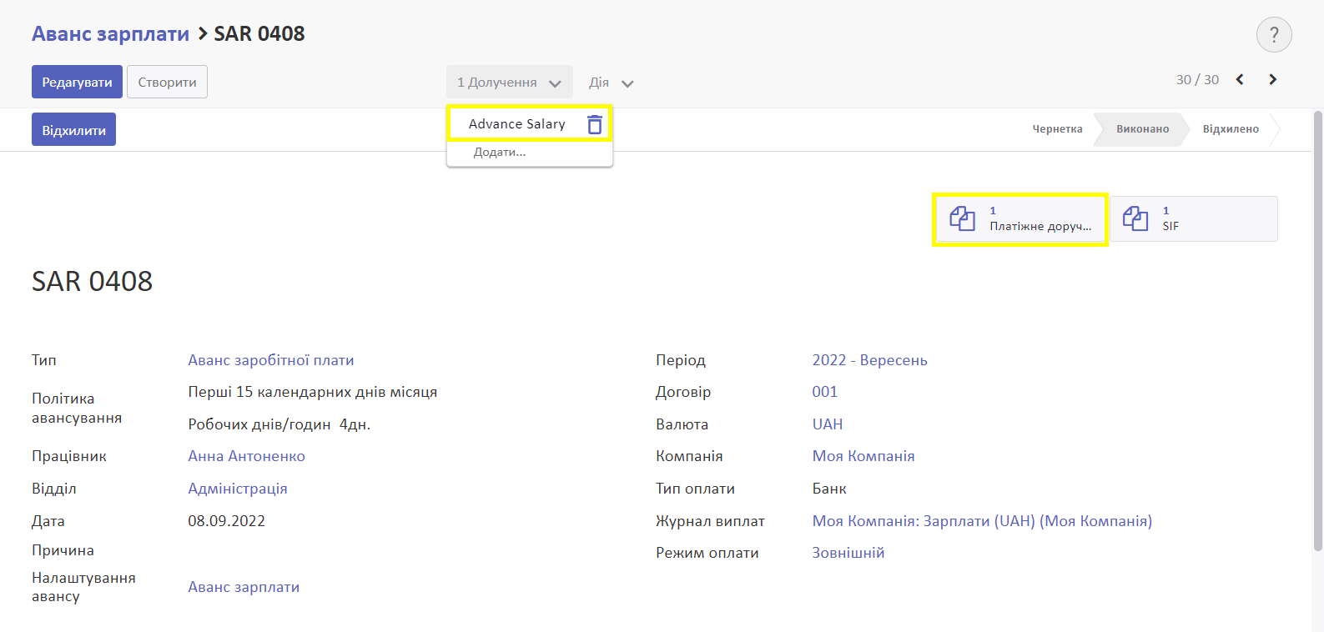Image resolution: width=1324 pixels, height=632 pixels.
Task: Go to the next record arrow
Action: [1272, 80]
